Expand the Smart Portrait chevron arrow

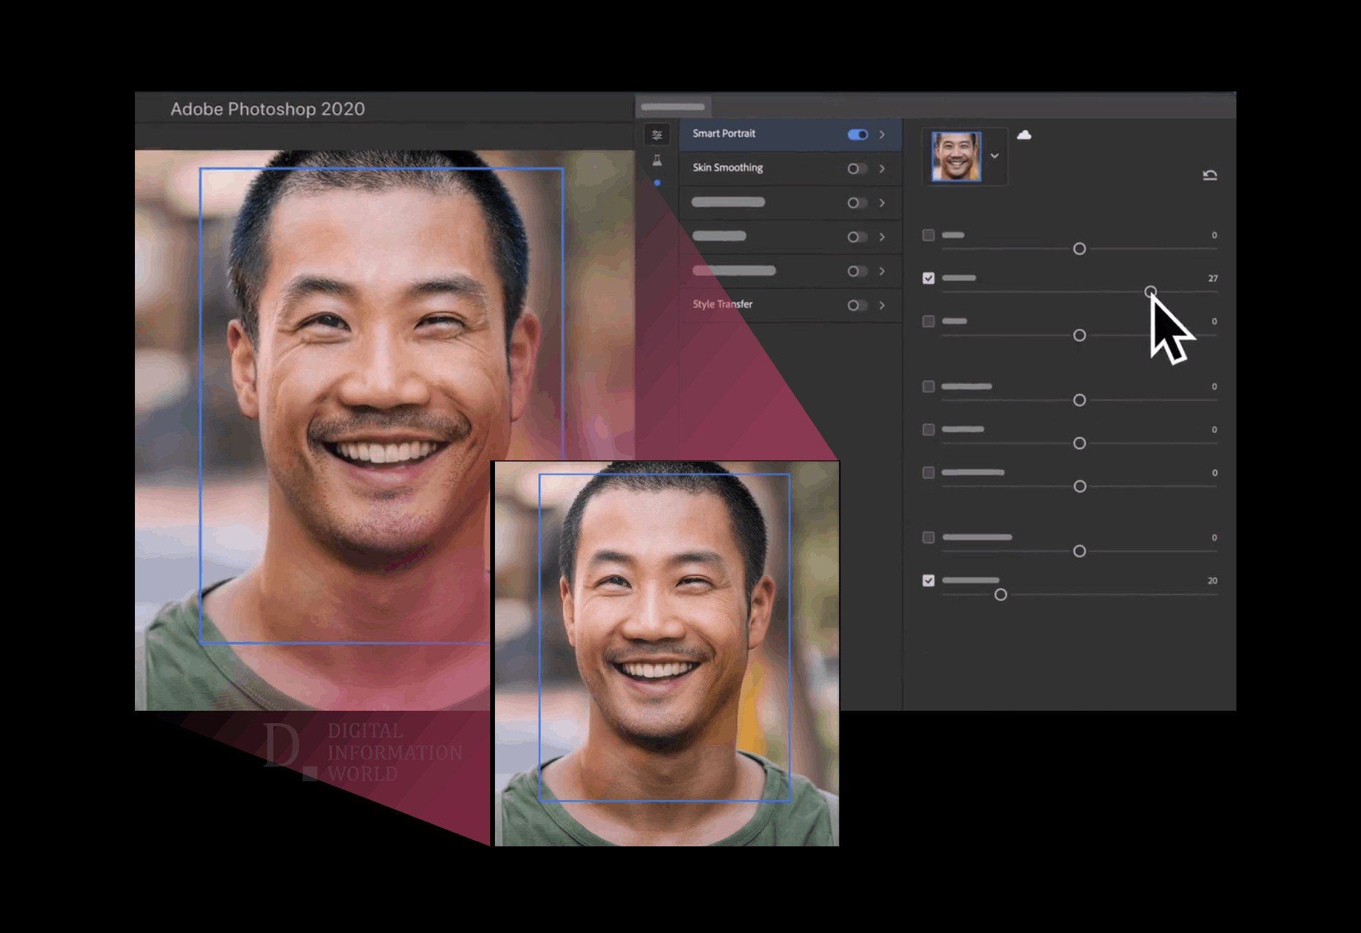click(882, 134)
